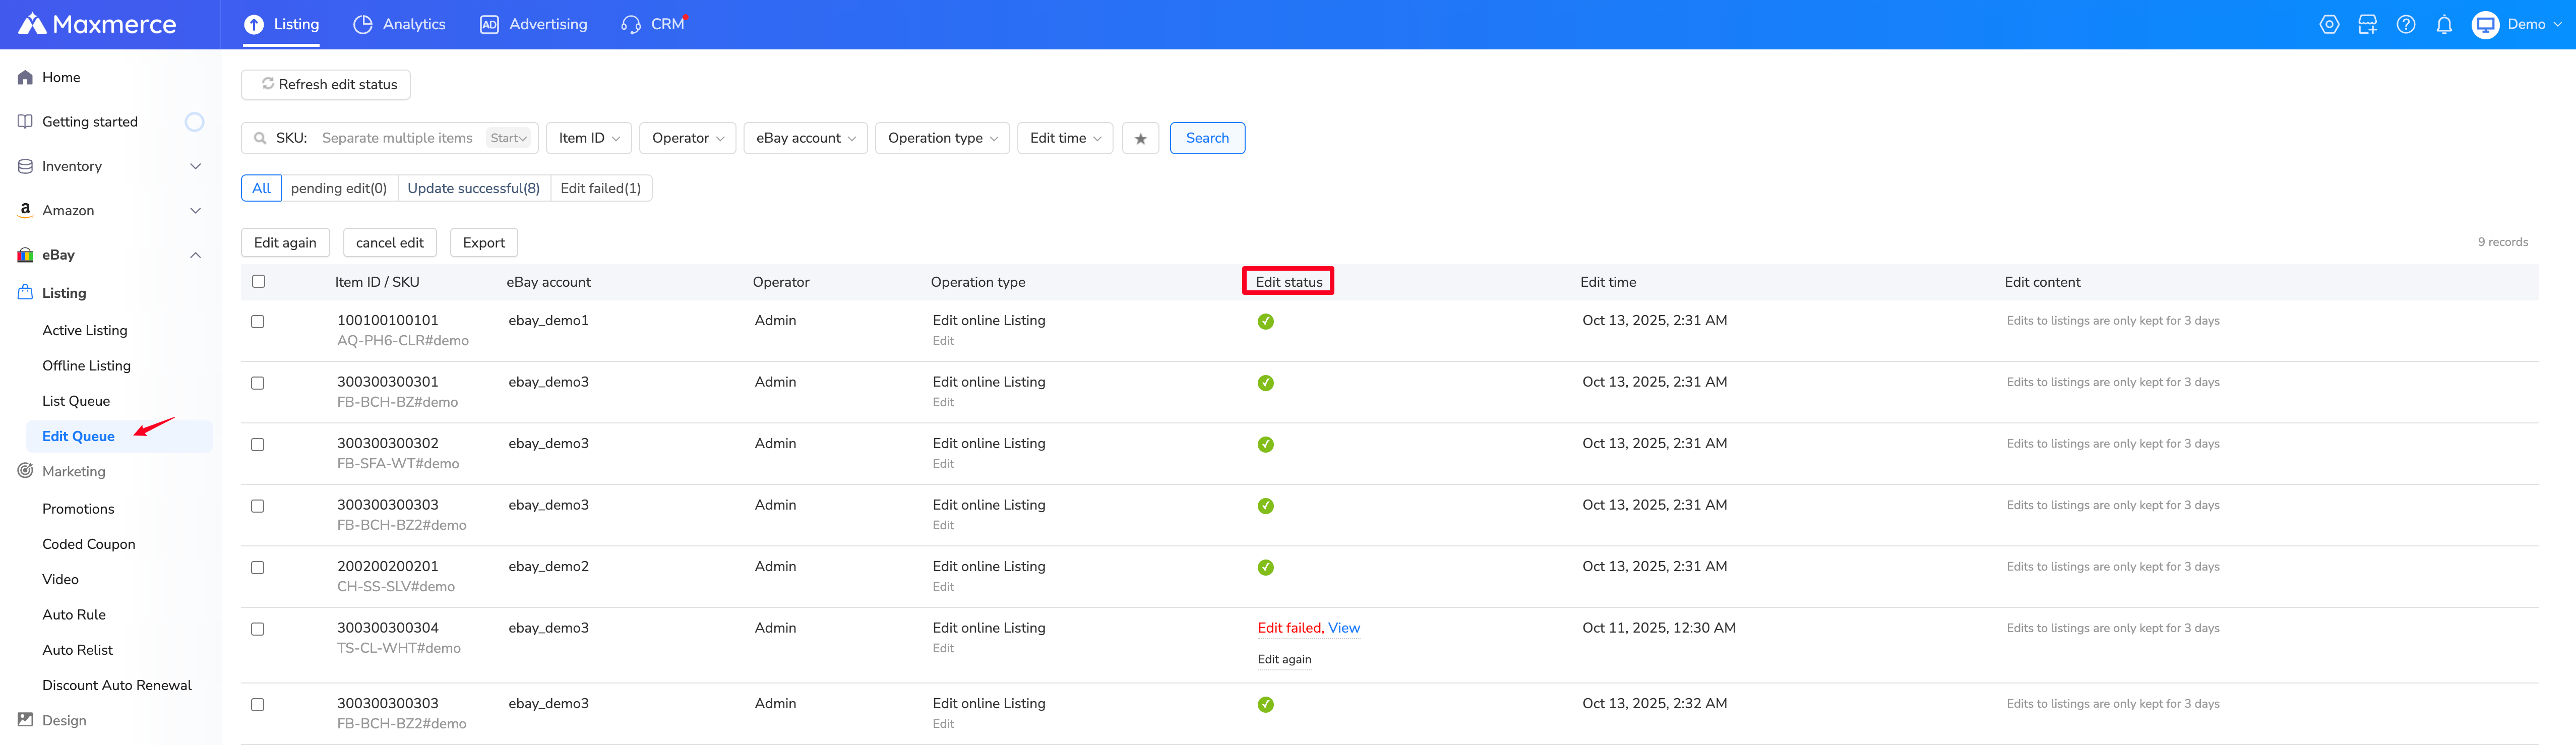This screenshot has height=745, width=2576.
Task: Click Edit again under the failed row
Action: (1284, 659)
